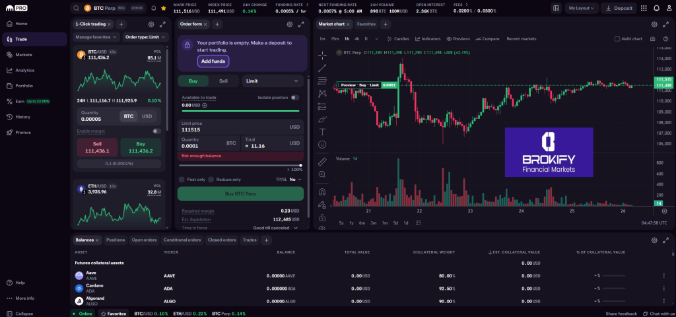Open Portfolio in the left sidebar
This screenshot has height=317, width=676.
pyautogui.click(x=24, y=86)
